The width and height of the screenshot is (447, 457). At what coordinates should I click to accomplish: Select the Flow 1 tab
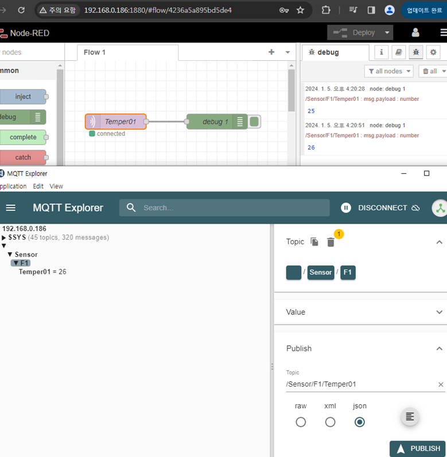[128, 52]
